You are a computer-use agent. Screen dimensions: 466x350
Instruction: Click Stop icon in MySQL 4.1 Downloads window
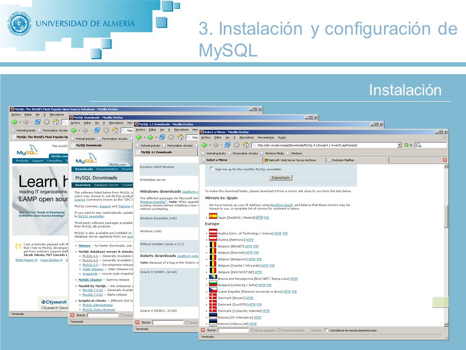coord(171,137)
